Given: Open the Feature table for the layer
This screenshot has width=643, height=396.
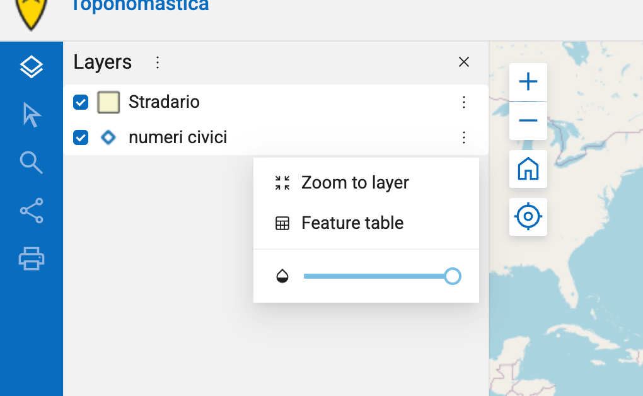Looking at the screenshot, I should pos(352,223).
